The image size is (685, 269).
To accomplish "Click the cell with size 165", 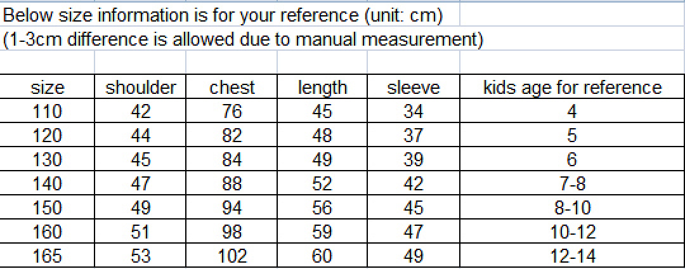I will [47, 256].
